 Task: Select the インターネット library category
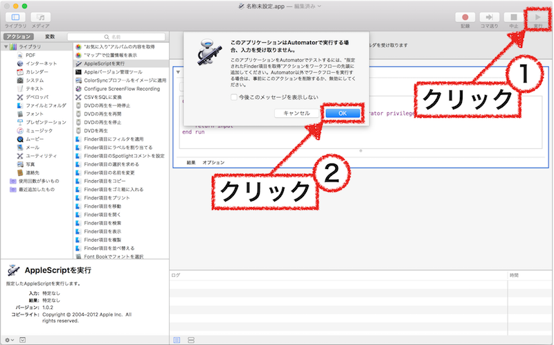click(x=37, y=64)
